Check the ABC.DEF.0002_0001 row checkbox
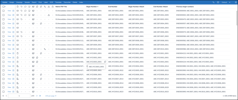 coord(3,15)
